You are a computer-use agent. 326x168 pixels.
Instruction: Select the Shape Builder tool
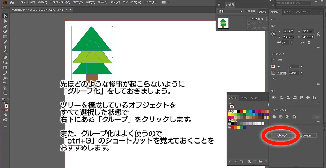coord(6,62)
